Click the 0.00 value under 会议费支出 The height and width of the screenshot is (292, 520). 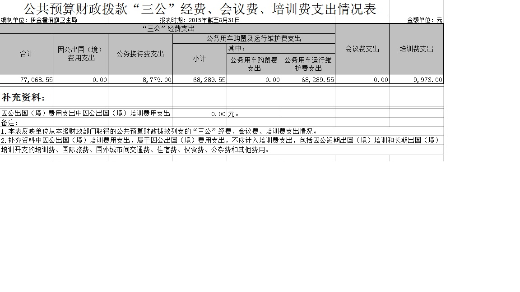coord(381,80)
